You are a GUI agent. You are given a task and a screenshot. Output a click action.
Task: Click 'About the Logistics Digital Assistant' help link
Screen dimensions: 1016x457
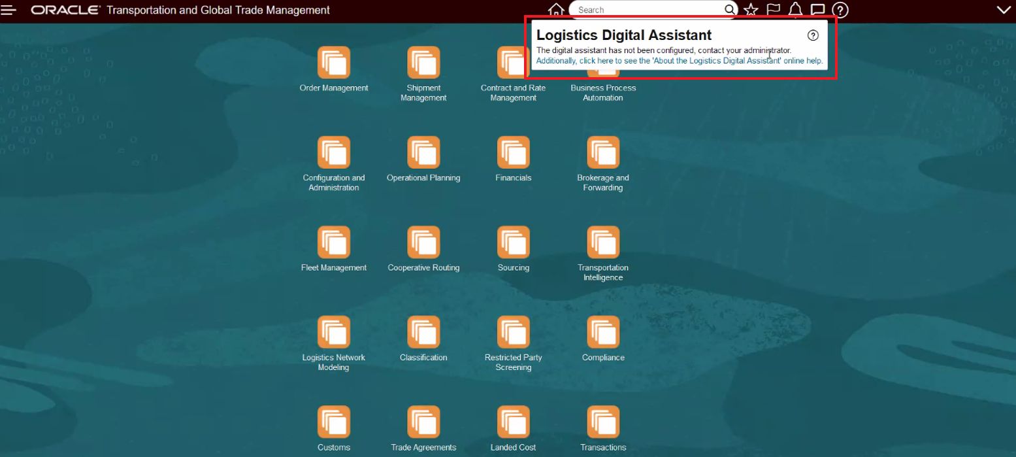tap(680, 61)
